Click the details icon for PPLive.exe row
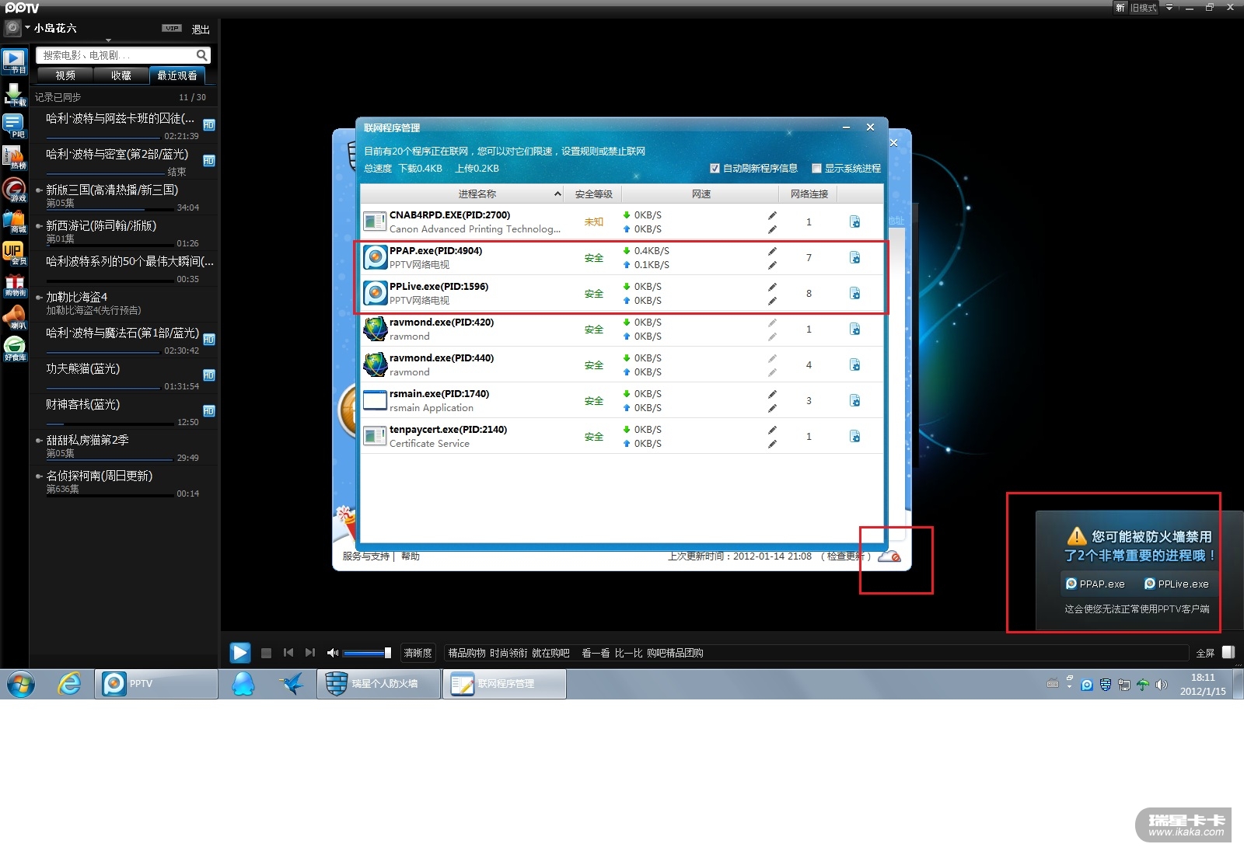The width and height of the screenshot is (1244, 851). (x=854, y=293)
